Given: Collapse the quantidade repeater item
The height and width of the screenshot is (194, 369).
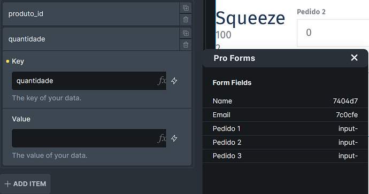Looking at the screenshot, I should 91,39.
